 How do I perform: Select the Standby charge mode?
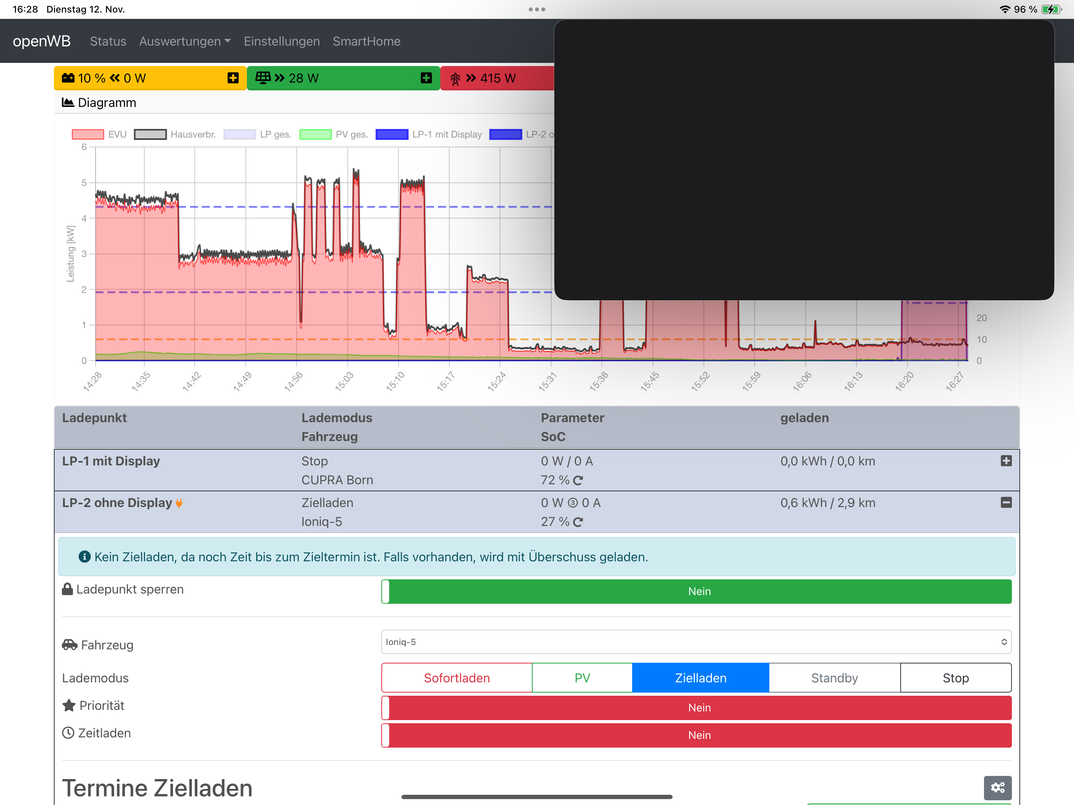point(834,678)
